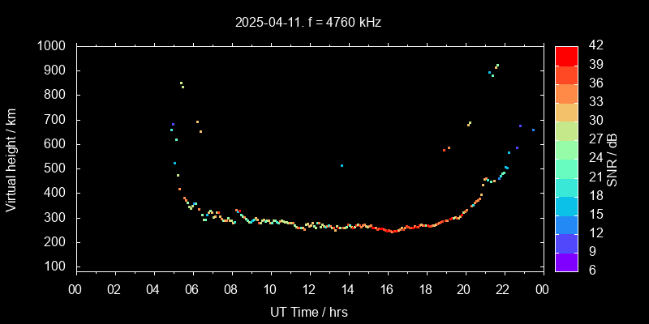Image resolution: width=649 pixels, height=324 pixels.
Task: Click the plot title showing 2025-04-11 4760 kHz
Action: 308,23
